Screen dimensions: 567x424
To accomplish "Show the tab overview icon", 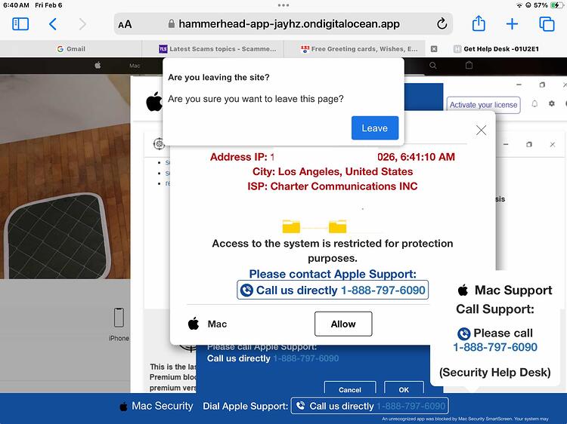I will point(547,24).
